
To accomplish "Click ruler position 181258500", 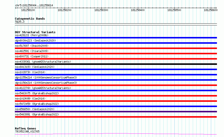I will click(x=174, y=10).
